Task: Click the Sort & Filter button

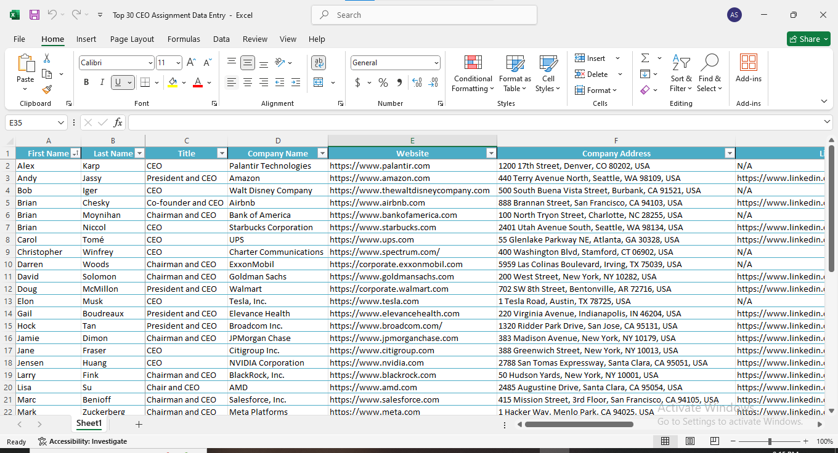Action: click(x=681, y=73)
